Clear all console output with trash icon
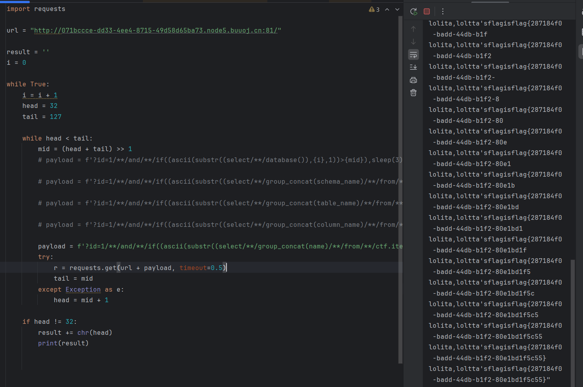 pyautogui.click(x=413, y=93)
